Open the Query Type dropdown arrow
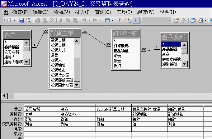Image resolution: width=212 pixels, height=139 pixels. (x=112, y=21)
